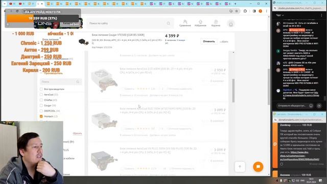The width and height of the screenshot is (327, 184).
Task: Toggle the browser side panel icon
Action: click(254, 11)
